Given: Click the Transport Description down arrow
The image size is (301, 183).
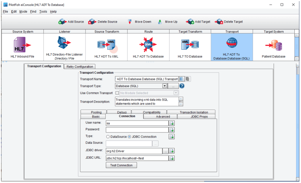Looking at the screenshot, I should point(181,104).
